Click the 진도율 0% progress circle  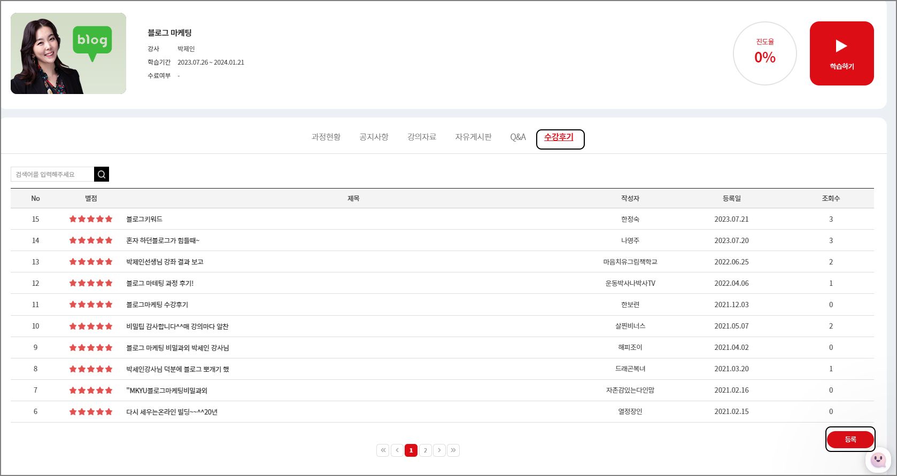pyautogui.click(x=764, y=53)
